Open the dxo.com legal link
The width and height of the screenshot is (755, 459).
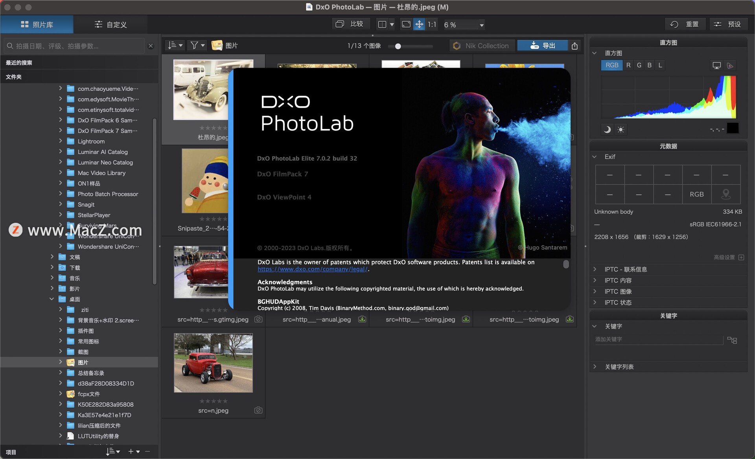tap(313, 269)
